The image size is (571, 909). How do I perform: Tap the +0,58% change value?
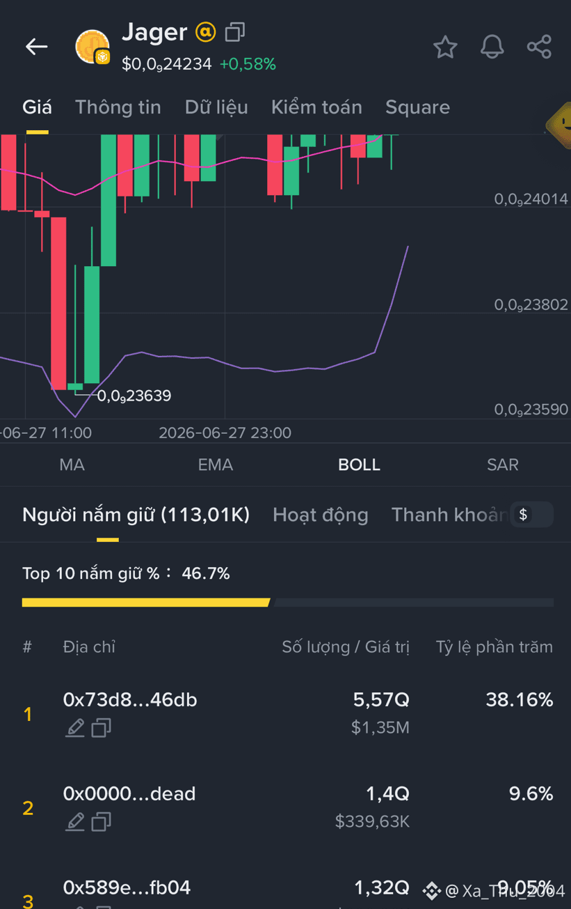(x=248, y=64)
